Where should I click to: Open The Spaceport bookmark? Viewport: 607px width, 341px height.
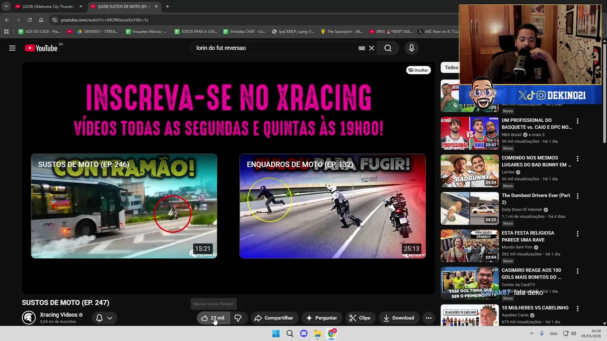341,32
